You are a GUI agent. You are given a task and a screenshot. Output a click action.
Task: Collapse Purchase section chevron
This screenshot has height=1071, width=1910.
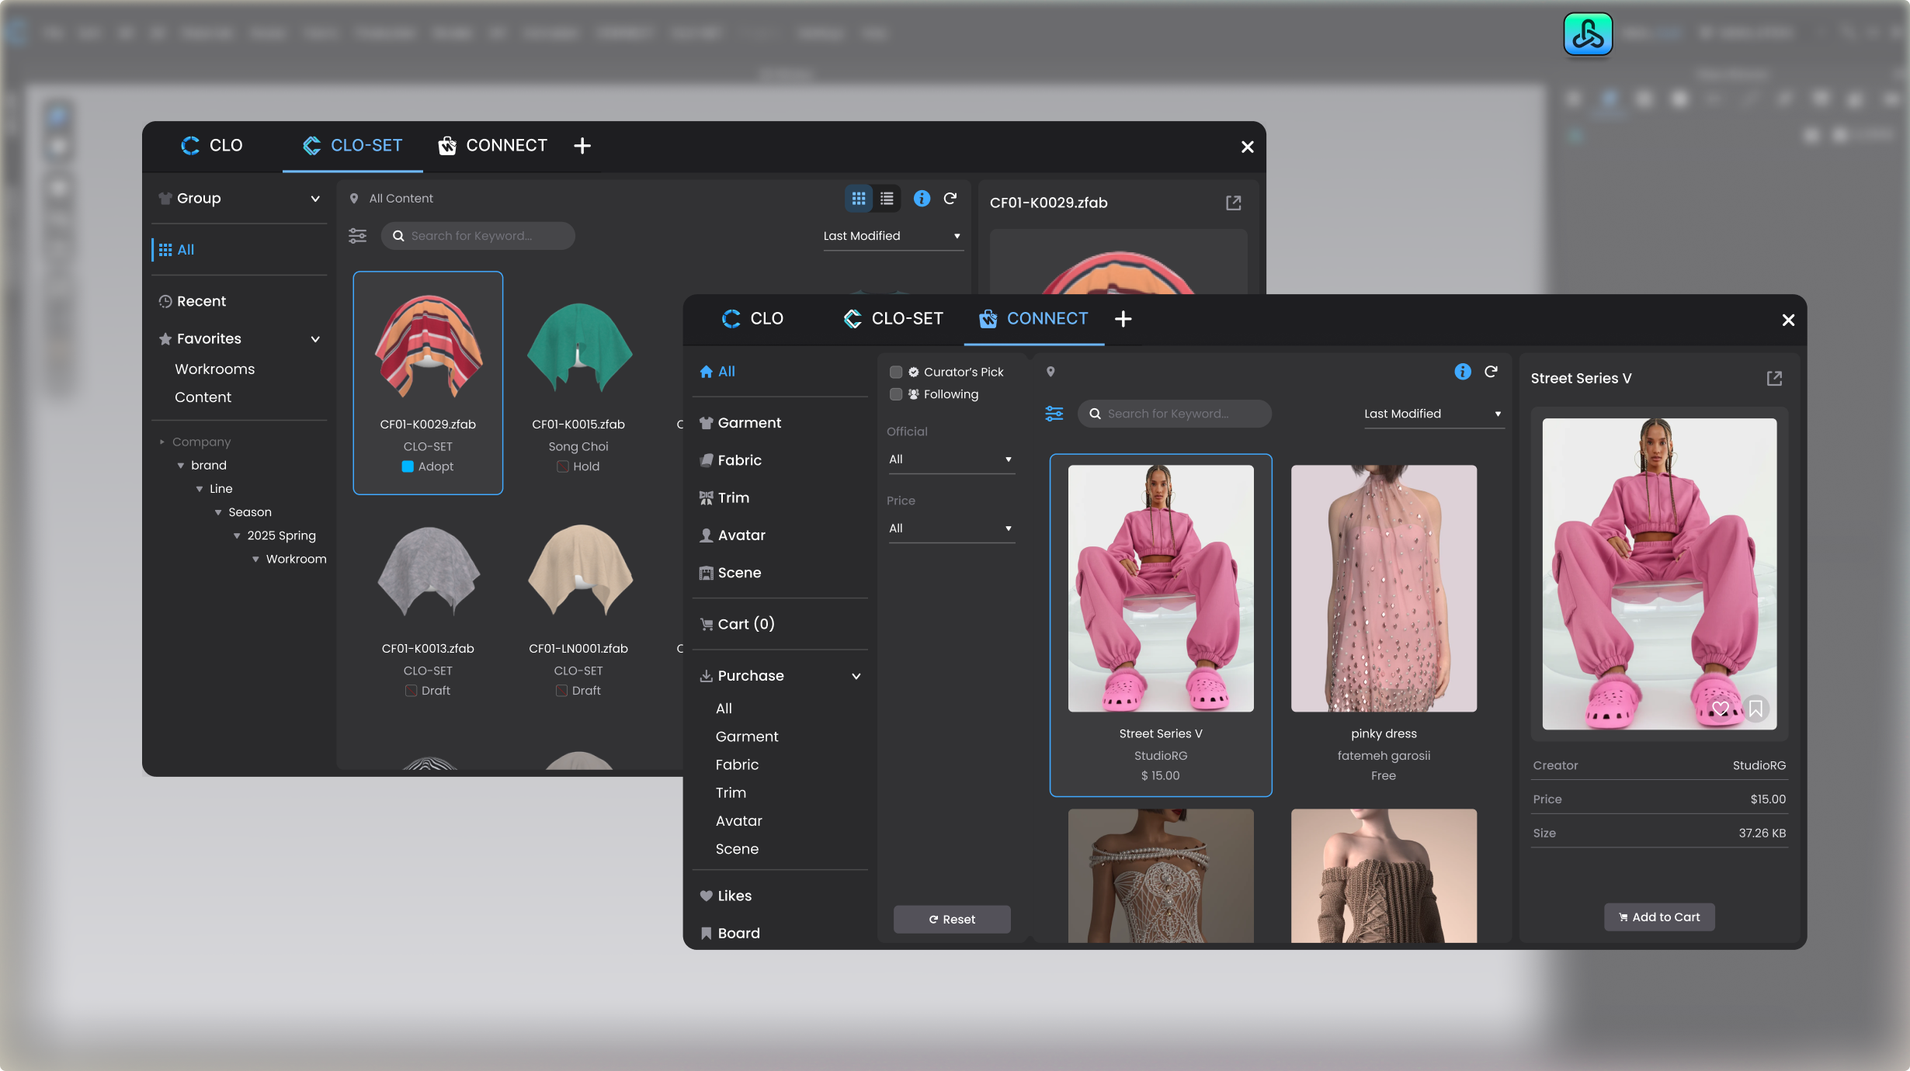pyautogui.click(x=856, y=676)
